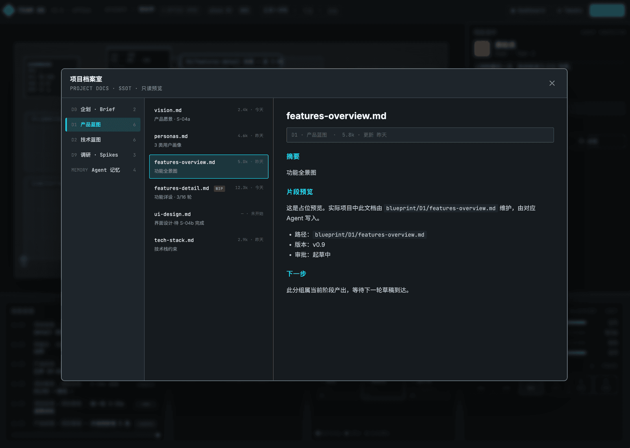Open ui-design.md document
This screenshot has width=630, height=448.
coord(209,218)
